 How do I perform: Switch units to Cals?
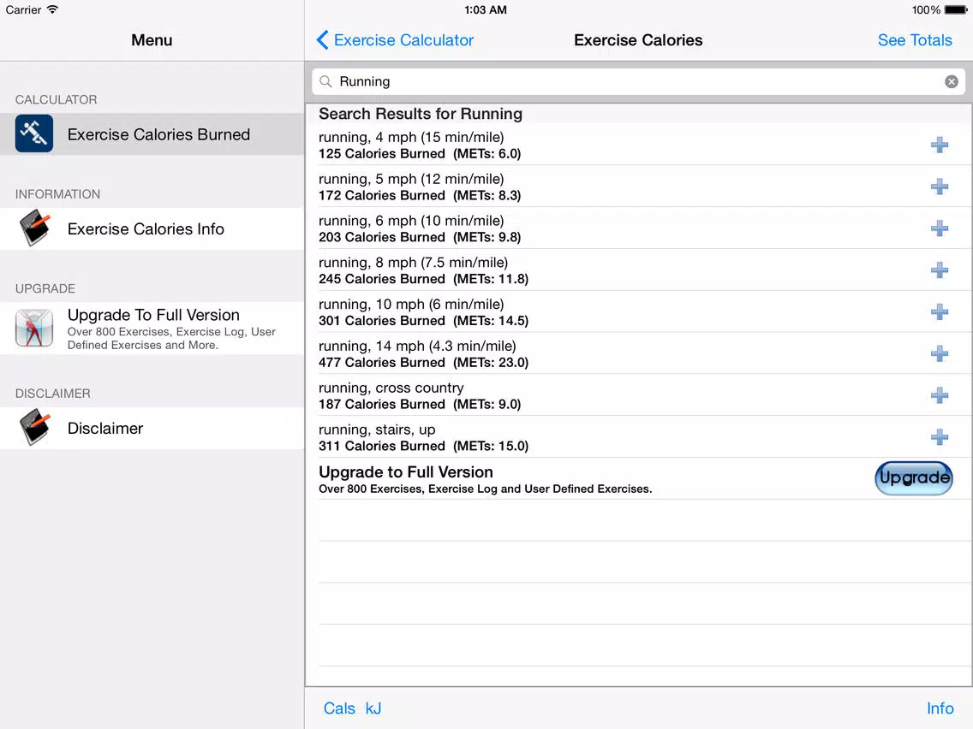[339, 708]
